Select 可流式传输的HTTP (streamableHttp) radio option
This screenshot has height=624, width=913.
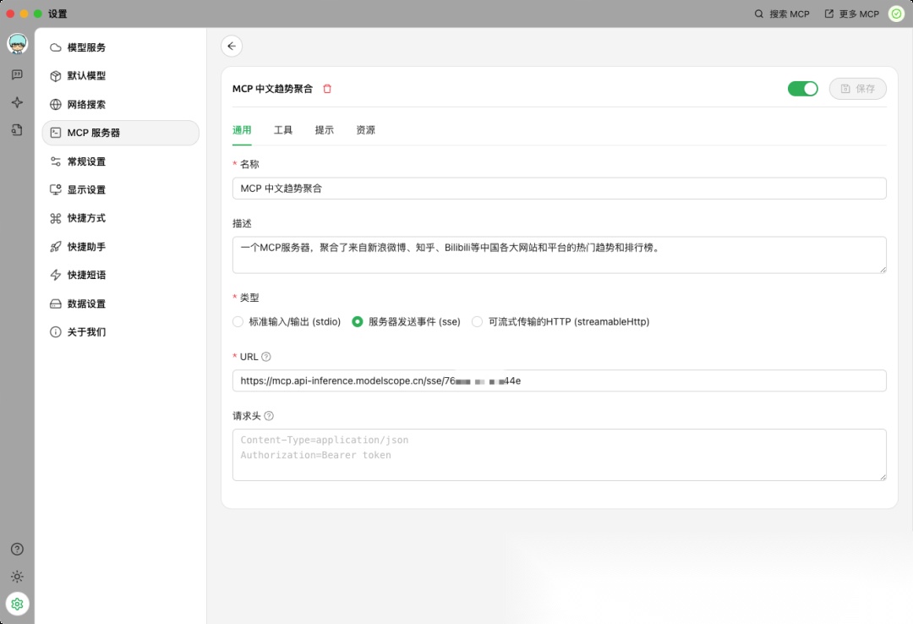477,321
